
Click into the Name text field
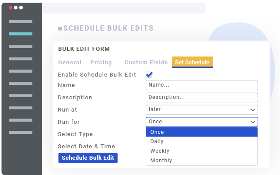pyautogui.click(x=201, y=85)
